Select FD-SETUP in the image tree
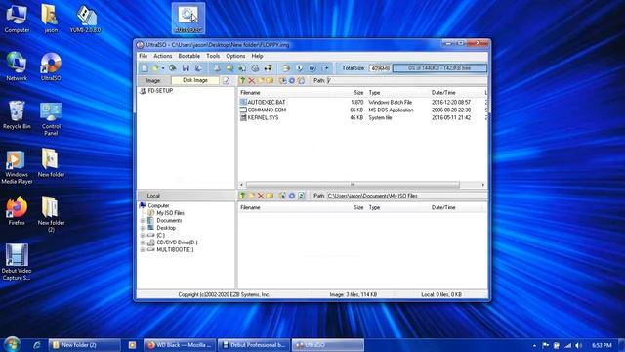The width and height of the screenshot is (625, 352). pos(160,91)
